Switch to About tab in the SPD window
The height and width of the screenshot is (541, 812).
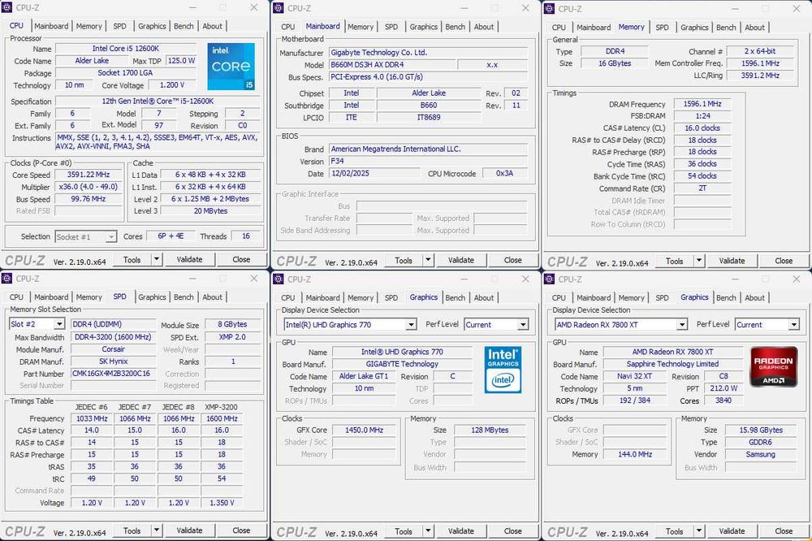pyautogui.click(x=212, y=297)
